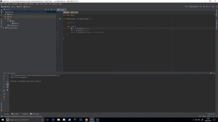Image resolution: width=218 pixels, height=122 pixels.
Task: Expand the External Libraries node
Action: tap(3, 28)
